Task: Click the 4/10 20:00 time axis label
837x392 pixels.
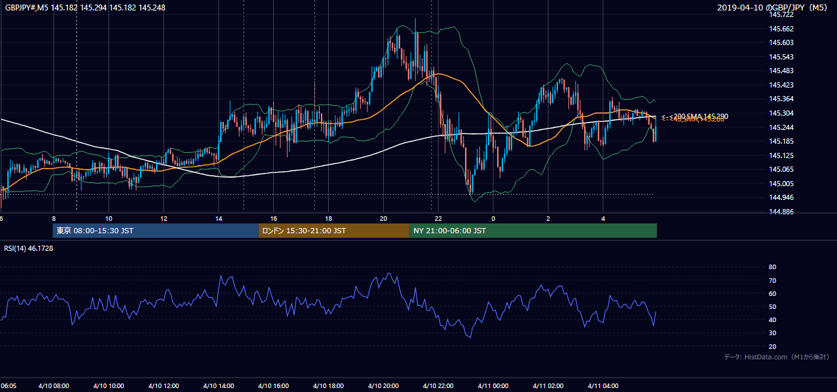Action: pos(384,385)
